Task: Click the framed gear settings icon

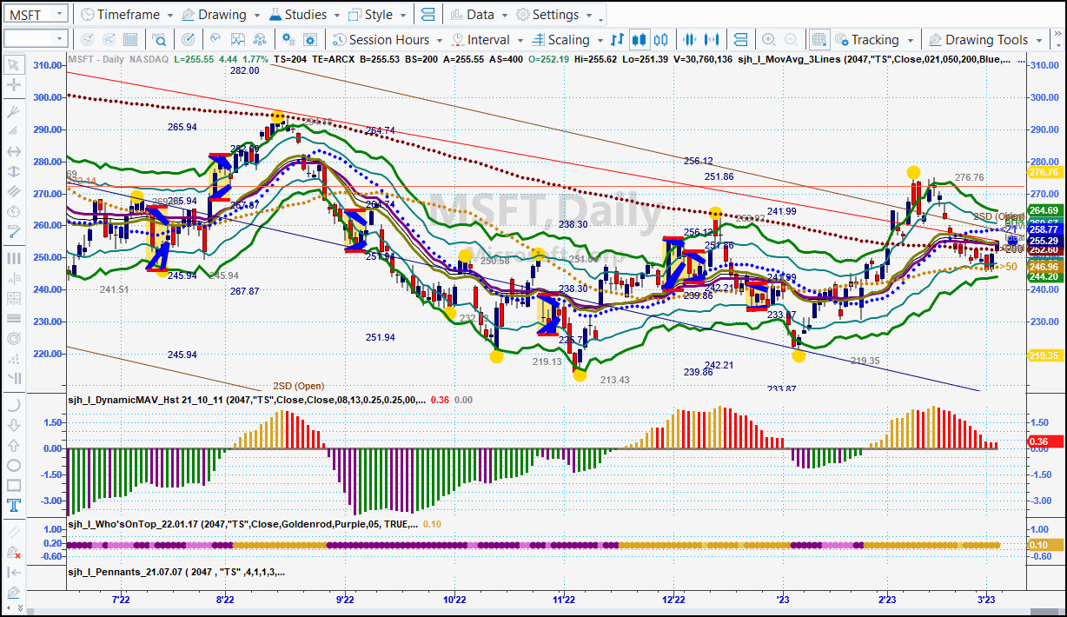Action: 311,39
